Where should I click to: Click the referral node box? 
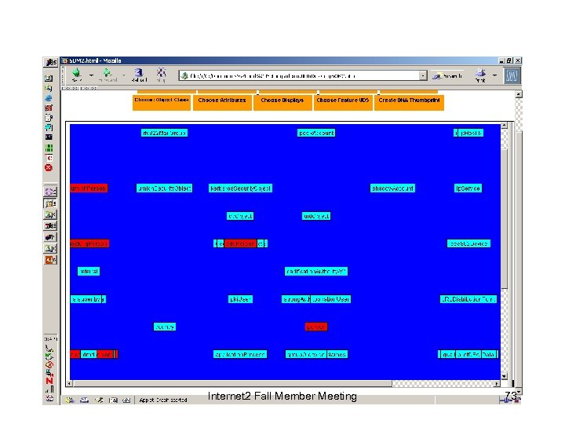(89, 271)
